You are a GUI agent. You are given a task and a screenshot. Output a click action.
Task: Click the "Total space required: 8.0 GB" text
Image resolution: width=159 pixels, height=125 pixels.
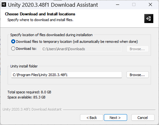tap(29, 92)
